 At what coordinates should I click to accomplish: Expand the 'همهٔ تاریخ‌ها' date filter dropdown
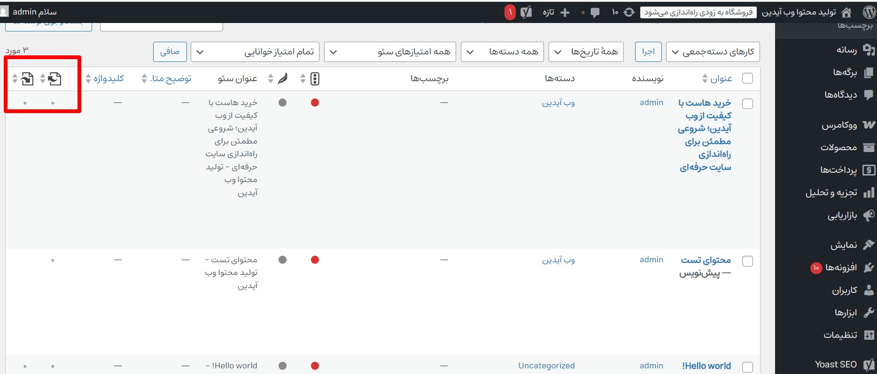pos(586,52)
